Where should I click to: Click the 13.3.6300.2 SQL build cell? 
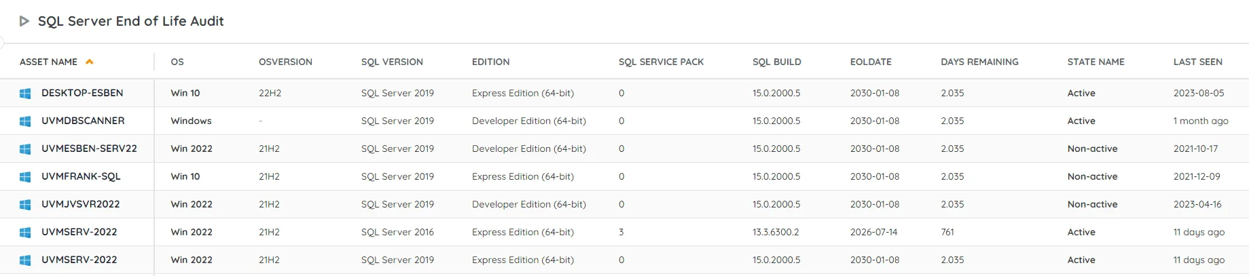(776, 232)
